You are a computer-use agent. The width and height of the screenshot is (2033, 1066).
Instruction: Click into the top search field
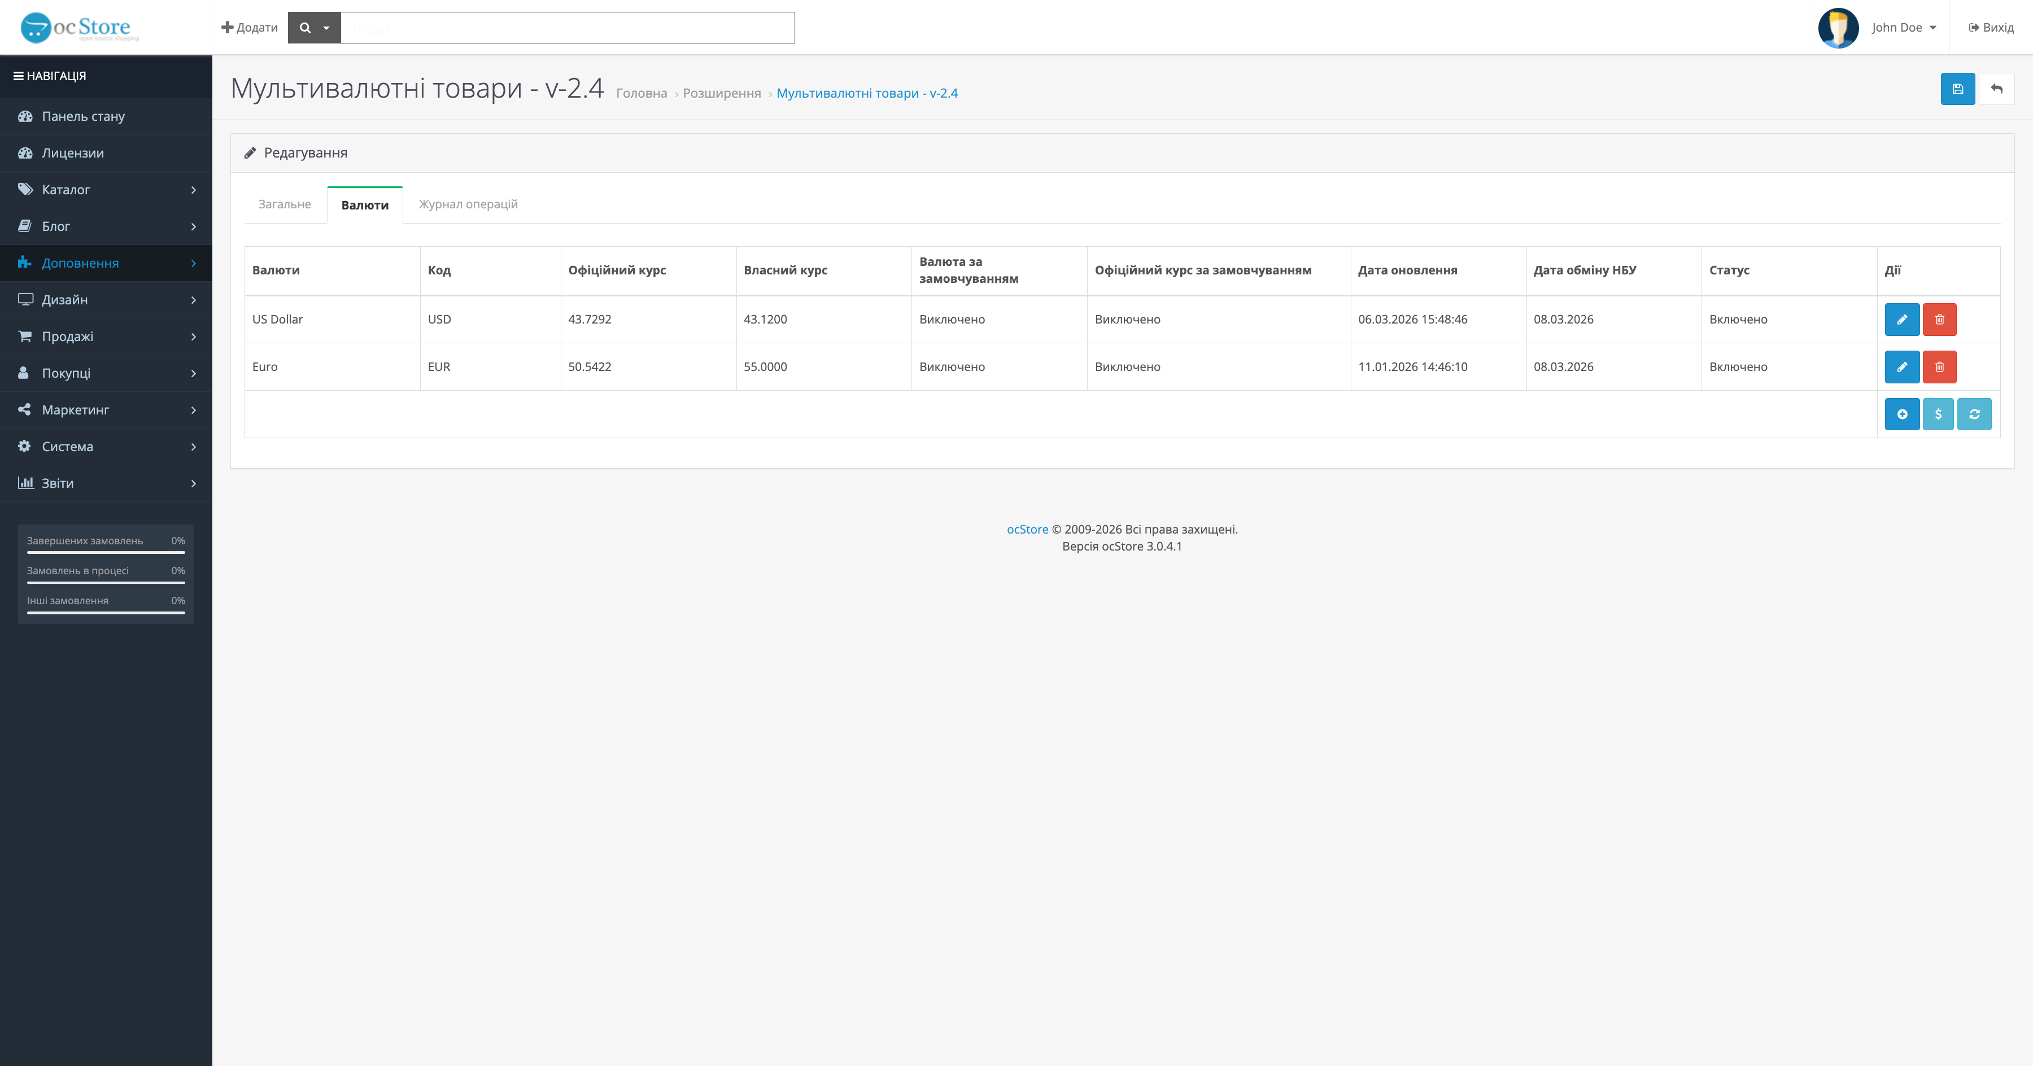coord(566,28)
